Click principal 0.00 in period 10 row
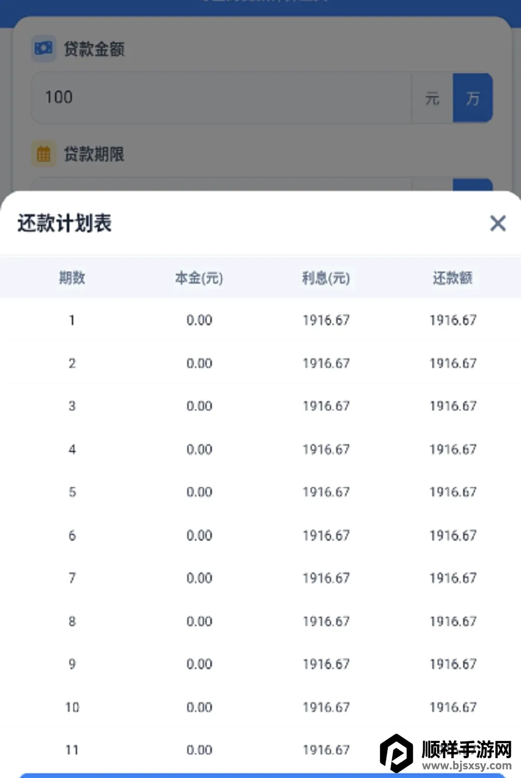The height and width of the screenshot is (778, 521). pyautogui.click(x=199, y=708)
